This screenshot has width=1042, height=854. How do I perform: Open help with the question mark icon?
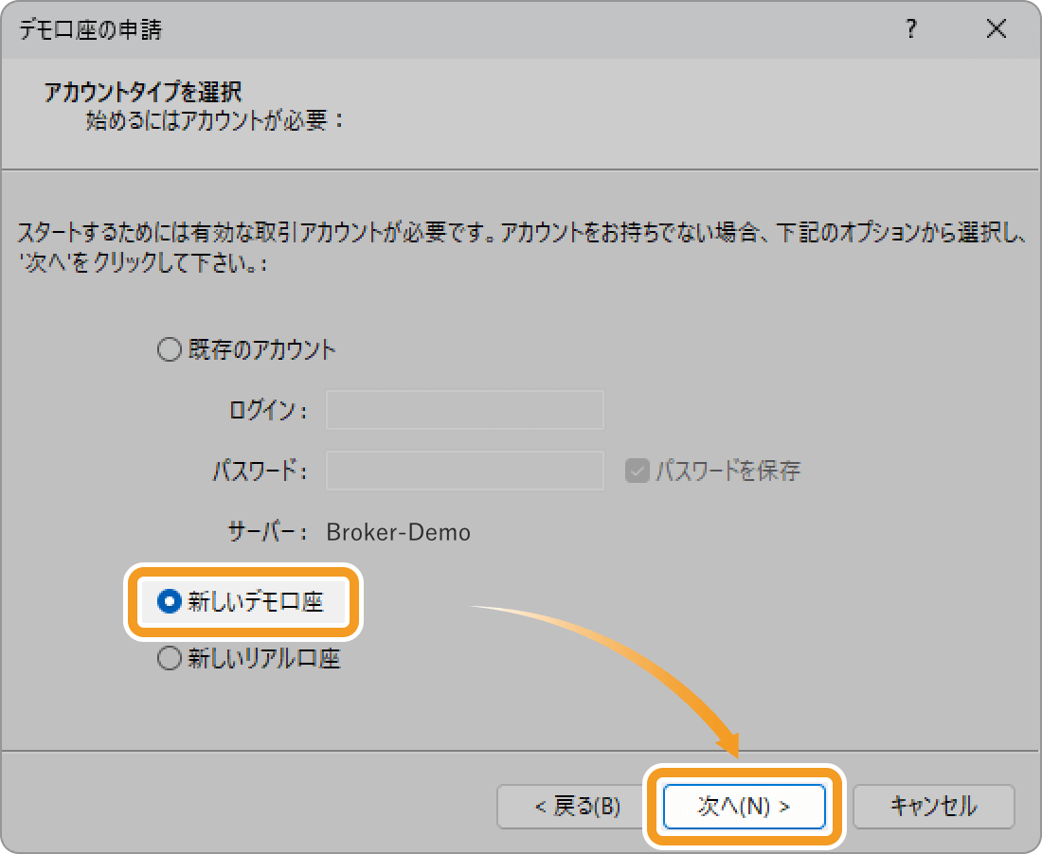click(x=911, y=28)
